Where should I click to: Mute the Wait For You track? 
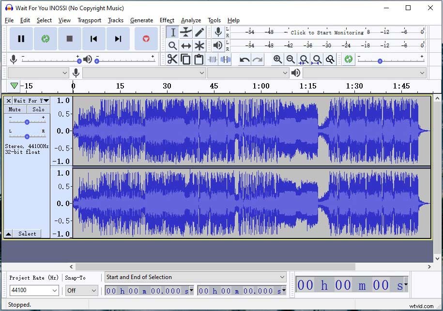(15, 109)
